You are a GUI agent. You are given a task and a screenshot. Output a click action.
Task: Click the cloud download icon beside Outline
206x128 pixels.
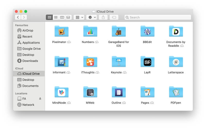pos(124,103)
